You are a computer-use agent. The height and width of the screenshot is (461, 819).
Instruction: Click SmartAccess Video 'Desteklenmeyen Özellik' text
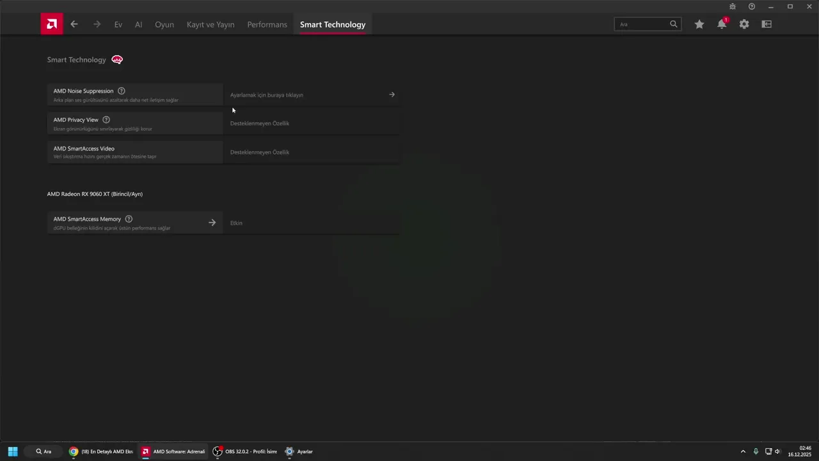click(260, 152)
